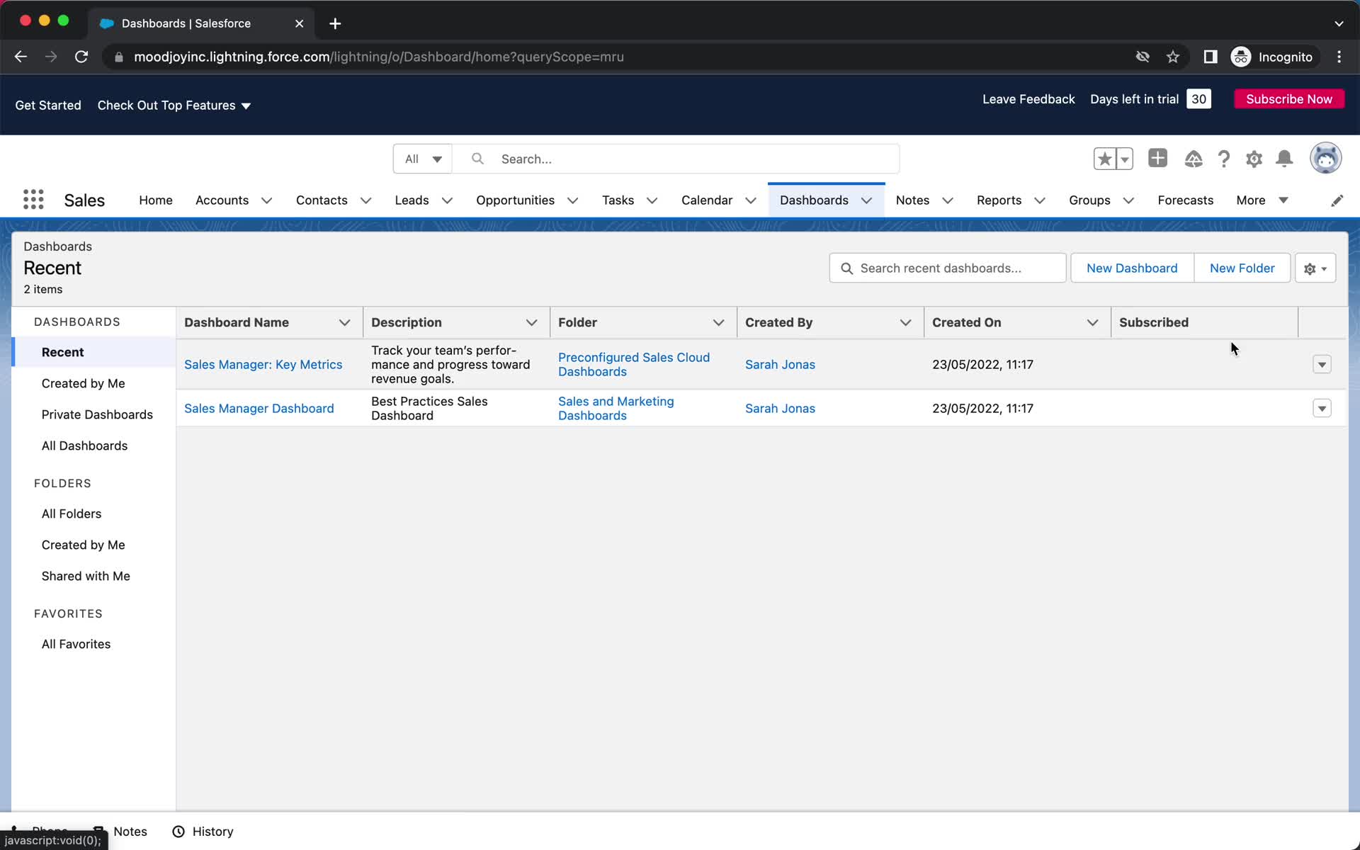Click the tracking protection eye icon
The height and width of the screenshot is (850, 1360).
1143,57
